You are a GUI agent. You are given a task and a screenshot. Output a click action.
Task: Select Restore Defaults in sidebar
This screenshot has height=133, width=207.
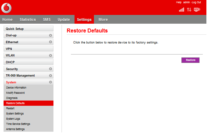pyautogui.click(x=29, y=103)
